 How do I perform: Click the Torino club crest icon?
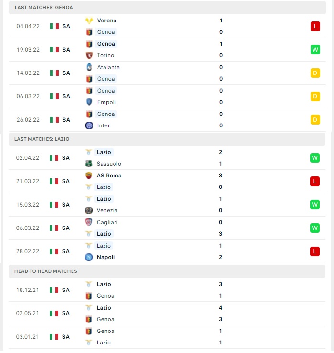(89, 55)
